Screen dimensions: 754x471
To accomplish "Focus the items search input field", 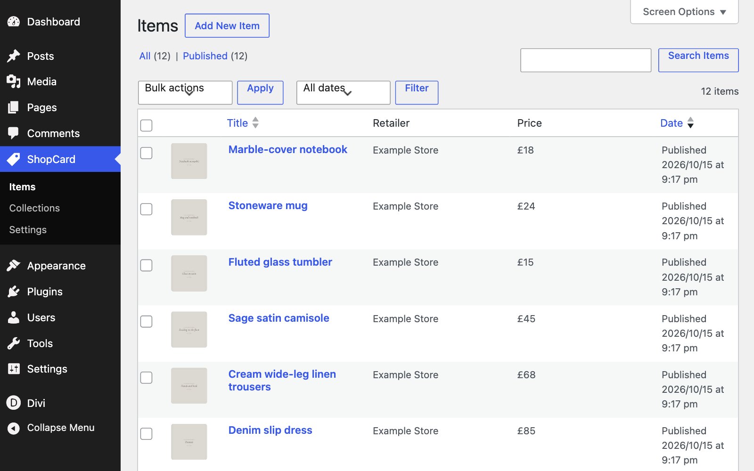I will 586,60.
